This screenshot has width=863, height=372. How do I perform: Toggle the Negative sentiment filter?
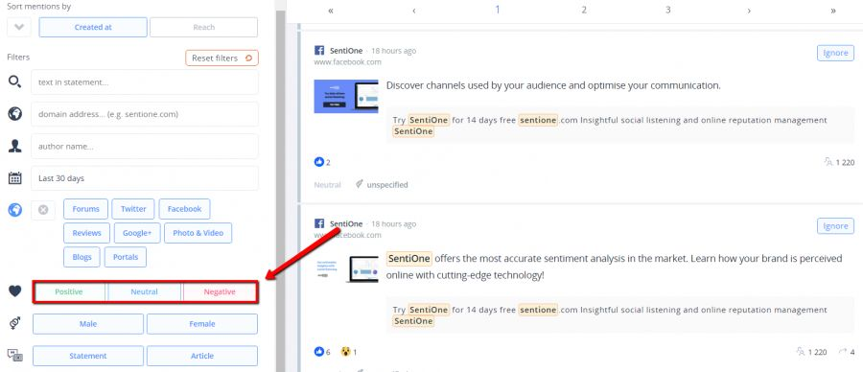tap(220, 291)
